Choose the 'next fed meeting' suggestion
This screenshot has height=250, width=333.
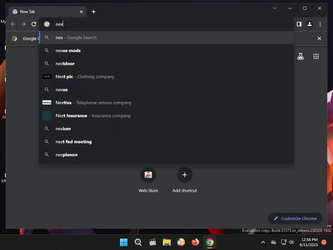tap(166, 142)
